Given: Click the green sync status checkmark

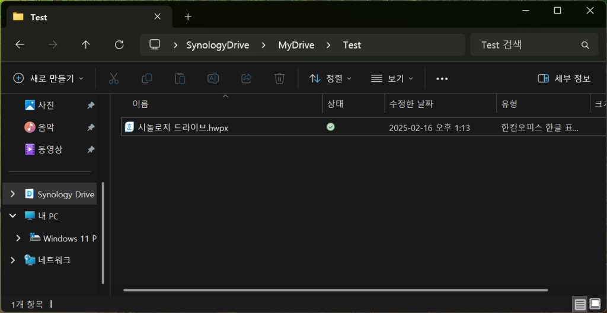Looking at the screenshot, I should point(331,127).
